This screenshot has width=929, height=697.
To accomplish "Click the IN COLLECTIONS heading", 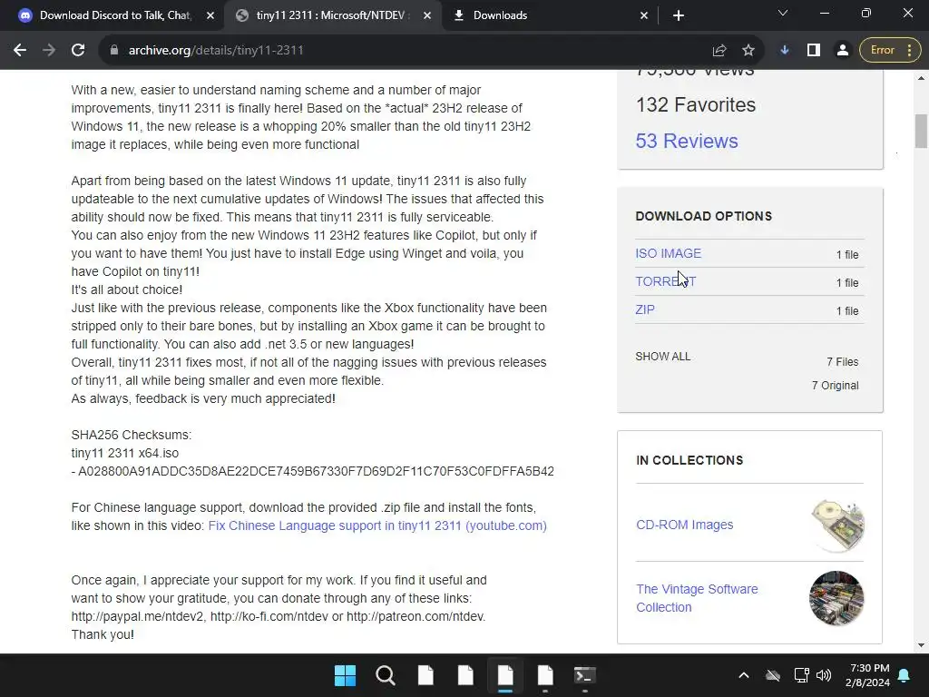I will (x=689, y=460).
